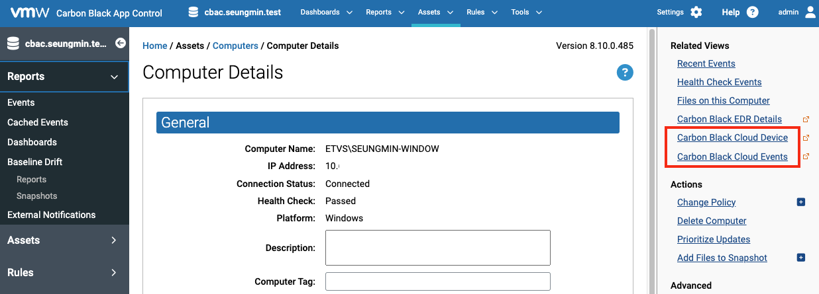
Task: Click into the Description text box
Action: point(438,248)
